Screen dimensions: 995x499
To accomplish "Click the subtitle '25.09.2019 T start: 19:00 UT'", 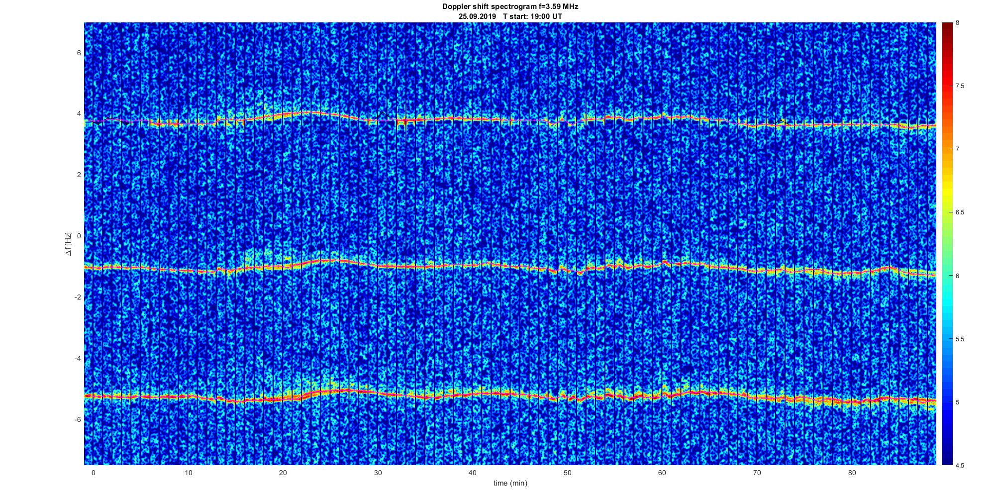I will coord(510,16).
